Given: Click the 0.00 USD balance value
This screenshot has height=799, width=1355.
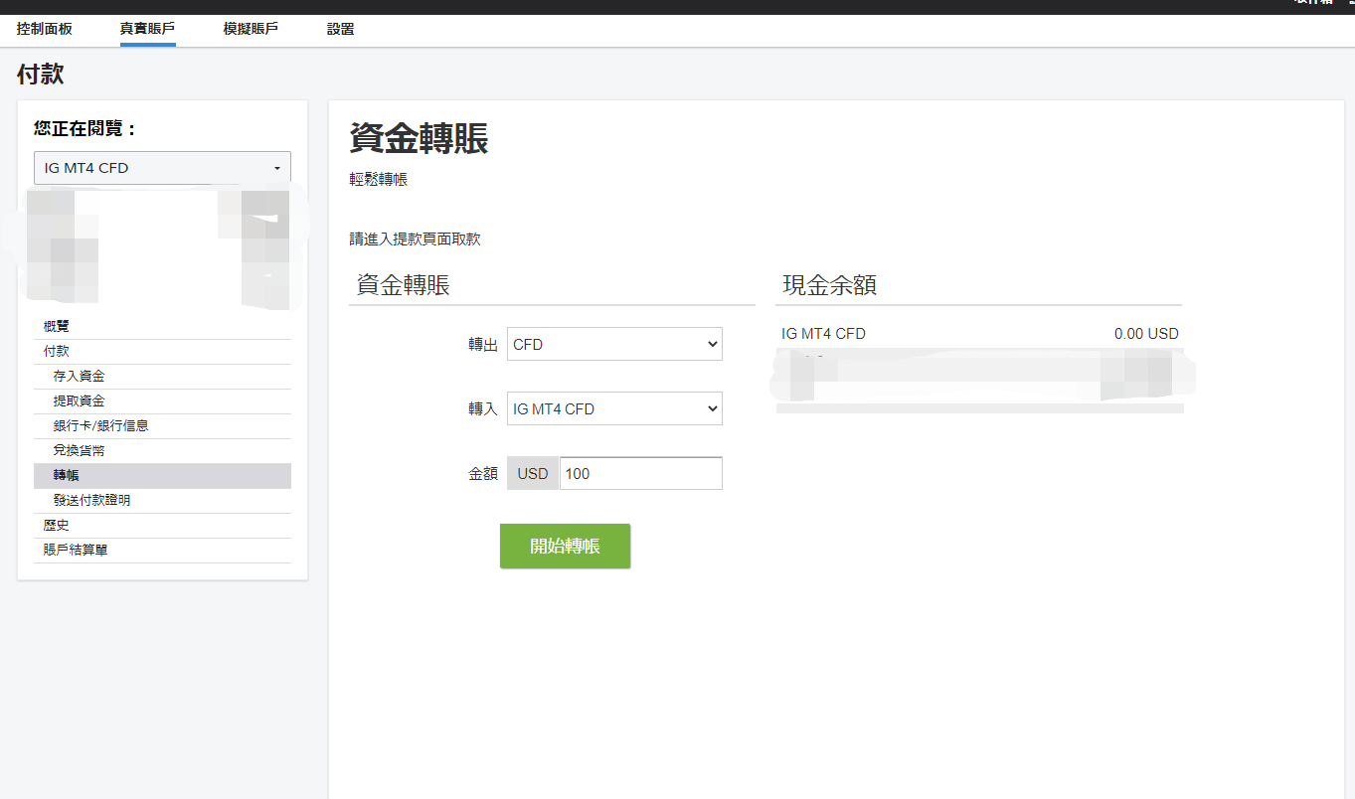Looking at the screenshot, I should [1146, 334].
